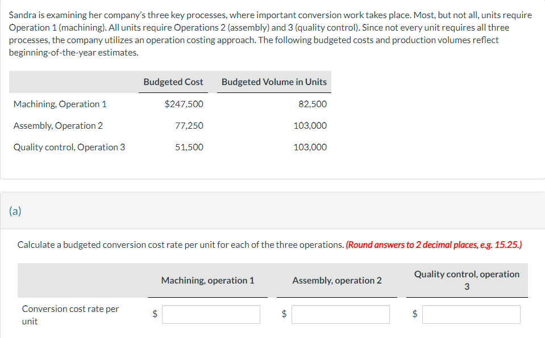Click the Quality control, operation 3 answer header
This screenshot has width=545, height=338.
point(467,280)
